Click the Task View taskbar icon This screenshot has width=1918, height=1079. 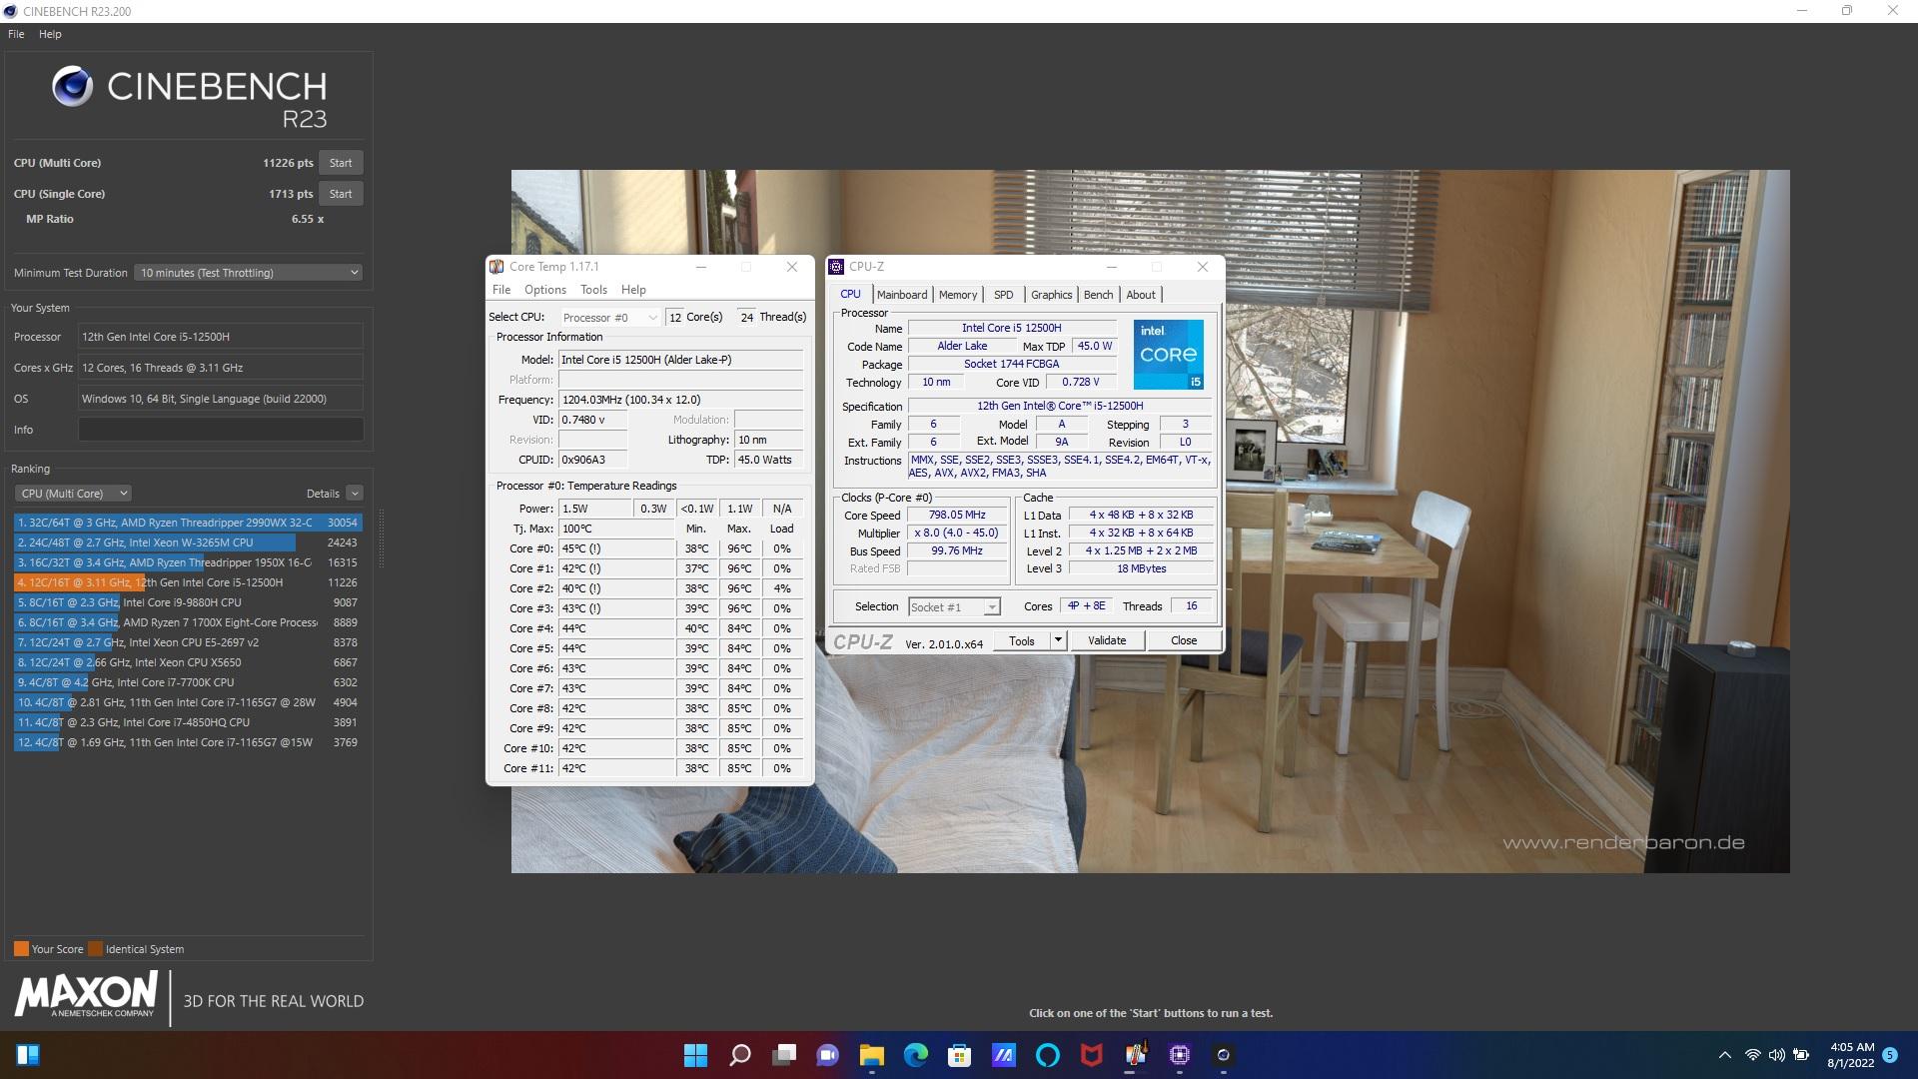(x=784, y=1055)
